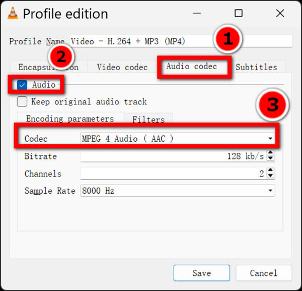
Task: Switch to the Filters sub-tab
Action: [148, 119]
